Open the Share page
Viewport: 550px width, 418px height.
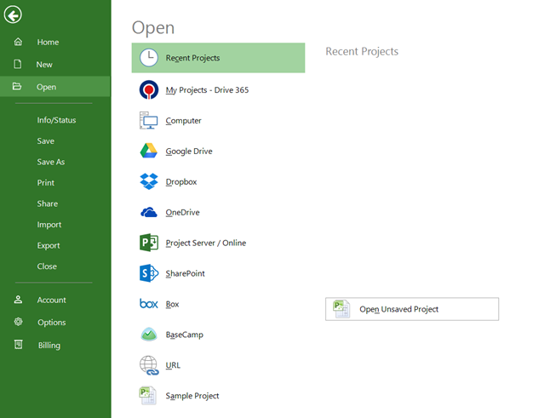click(x=48, y=203)
